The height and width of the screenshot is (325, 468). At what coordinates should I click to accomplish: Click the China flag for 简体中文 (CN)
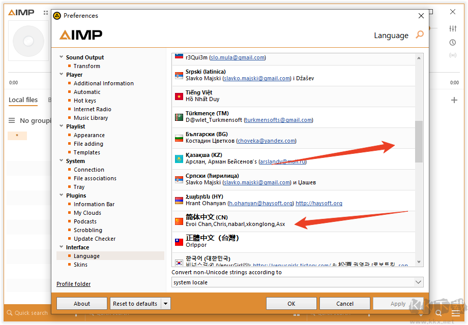(179, 221)
